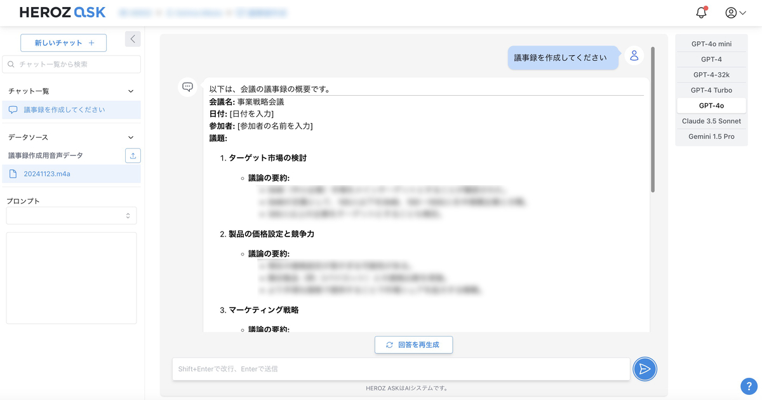This screenshot has width=762, height=400.
Task: Select the GPT-4o mini model
Action: pos(711,44)
